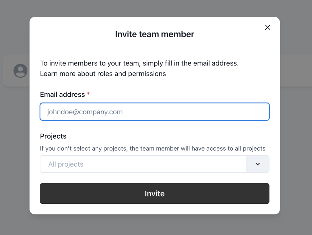312x235 pixels.
Task: Click the user avatar icon behind dialog
Action: (x=20, y=71)
